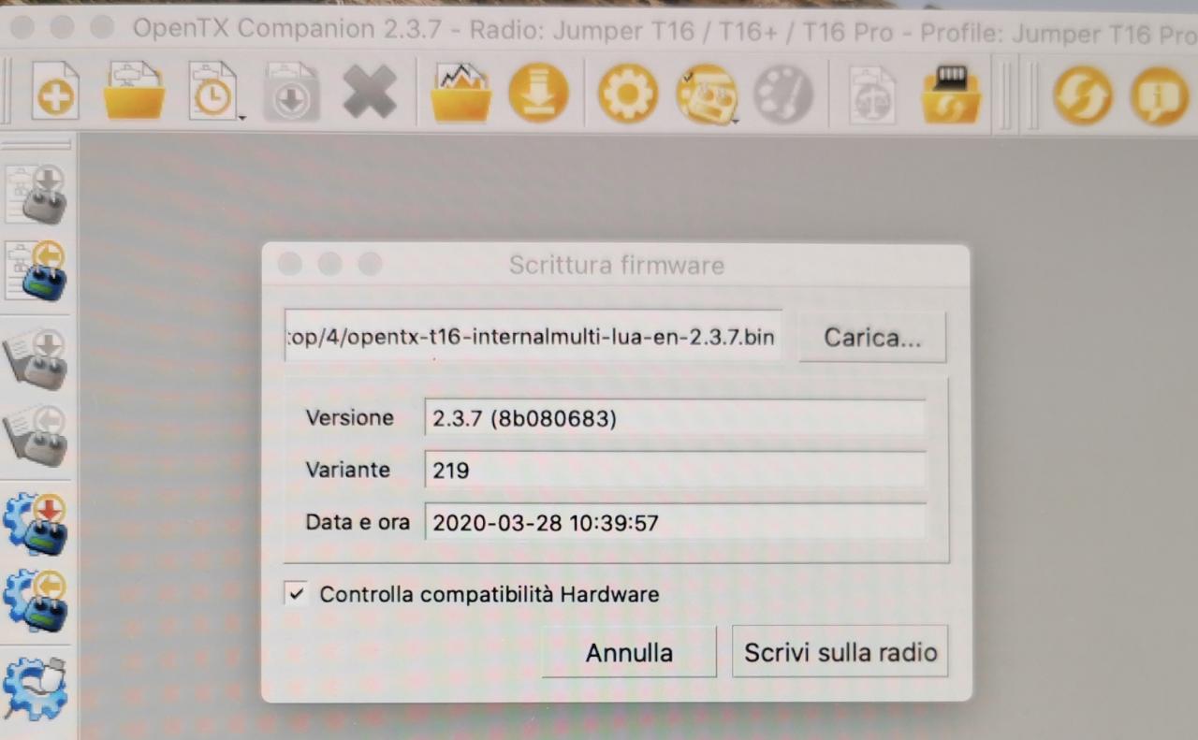This screenshot has width=1198, height=740.
Task: Open the recent files dropdown arrow
Action: tap(241, 117)
